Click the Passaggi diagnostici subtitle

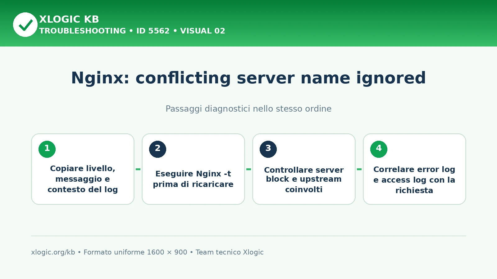coord(248,109)
